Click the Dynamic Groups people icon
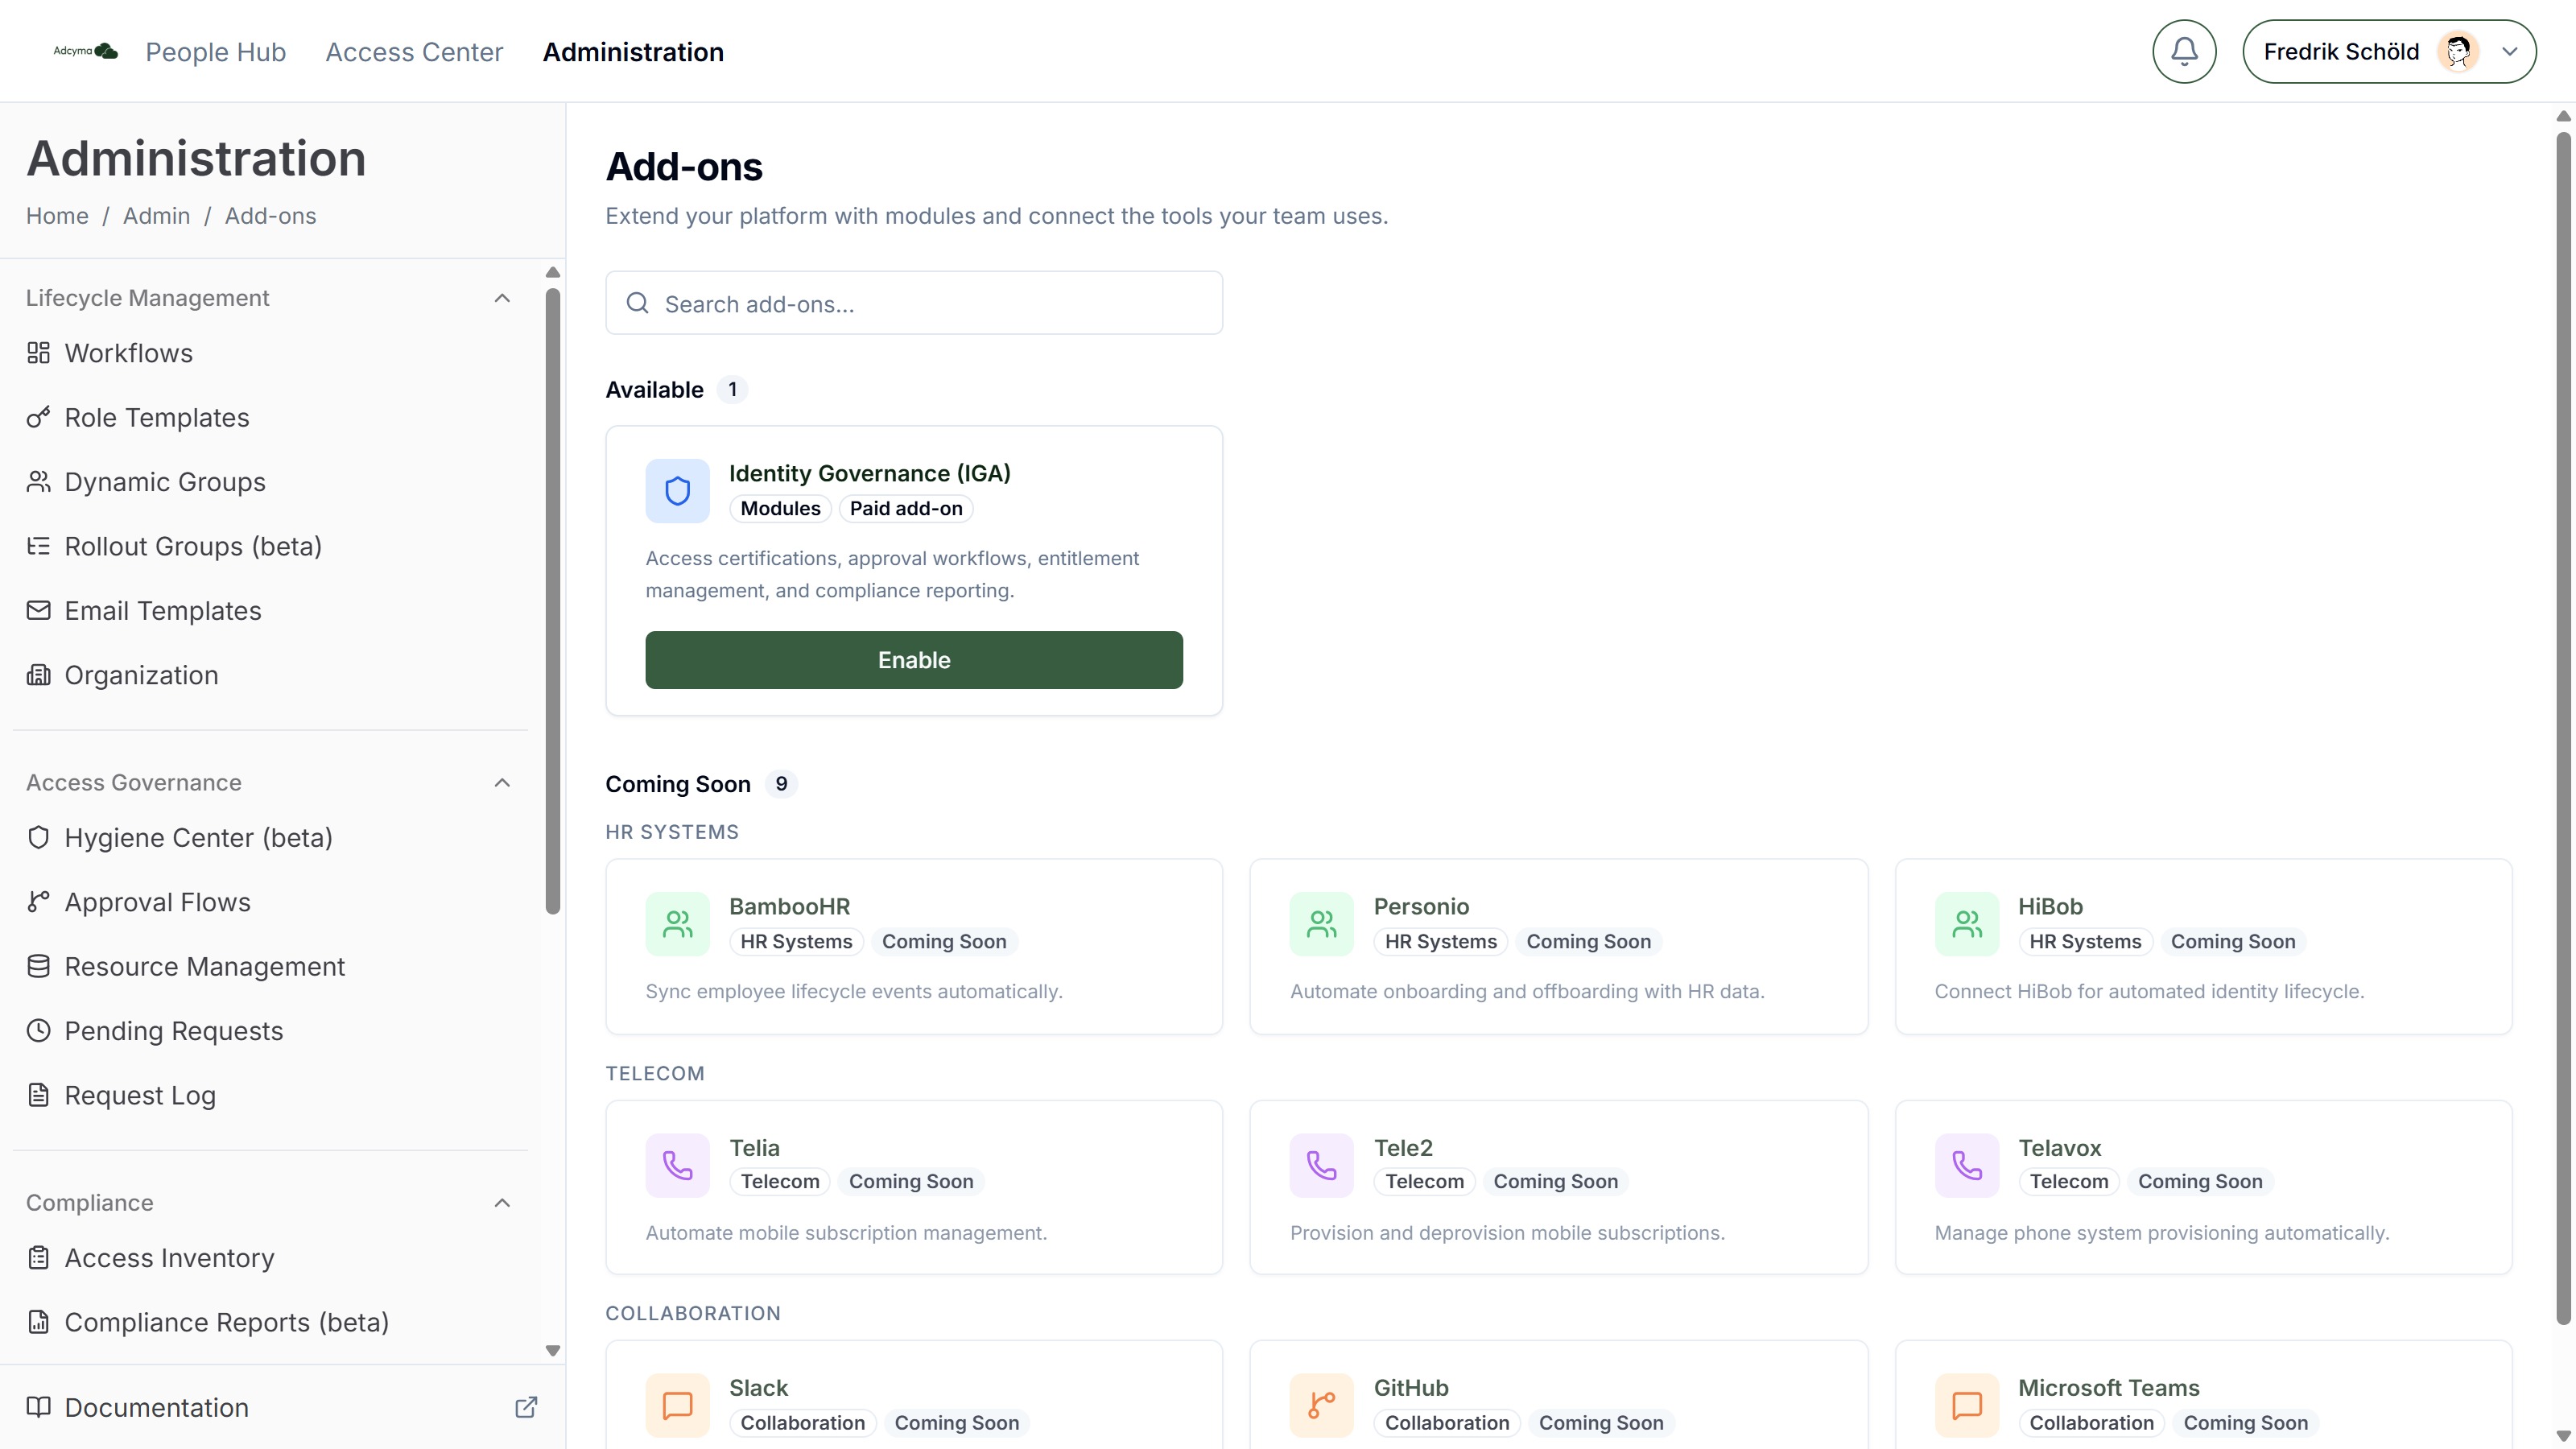This screenshot has width=2576, height=1449. (38, 482)
